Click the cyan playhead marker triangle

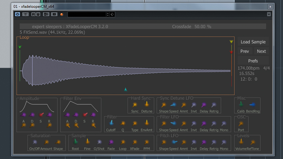(x=126, y=89)
